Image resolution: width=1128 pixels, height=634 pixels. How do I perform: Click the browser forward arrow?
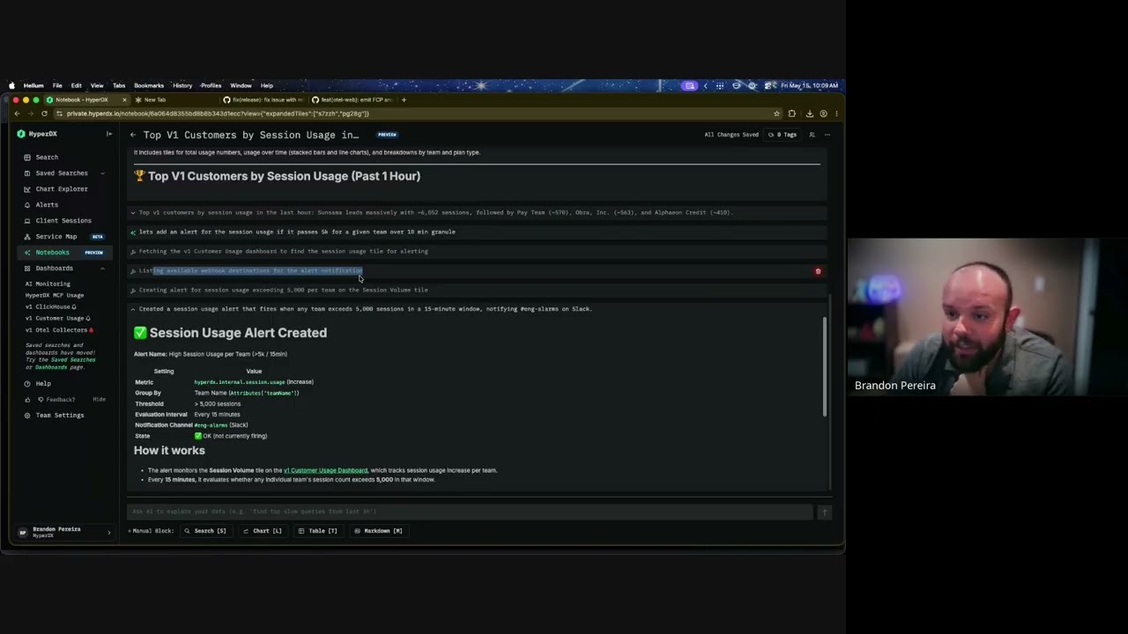tap(31, 114)
